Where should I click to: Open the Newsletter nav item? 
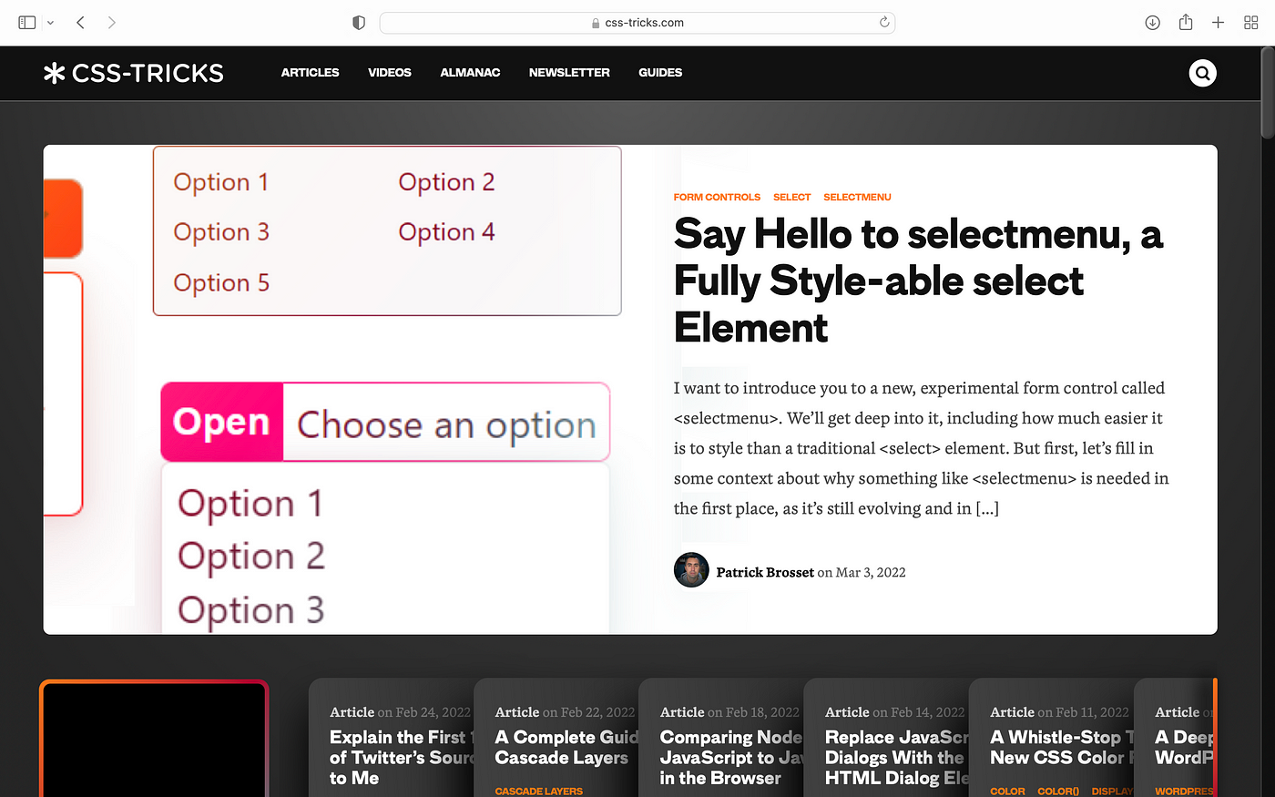point(569,73)
